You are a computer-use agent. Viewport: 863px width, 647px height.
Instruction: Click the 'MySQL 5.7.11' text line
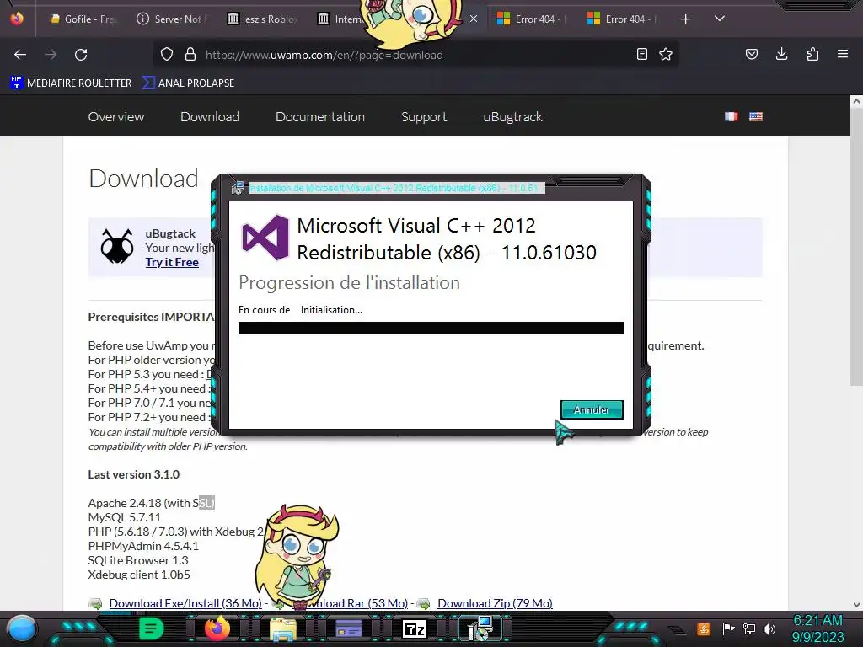click(125, 517)
